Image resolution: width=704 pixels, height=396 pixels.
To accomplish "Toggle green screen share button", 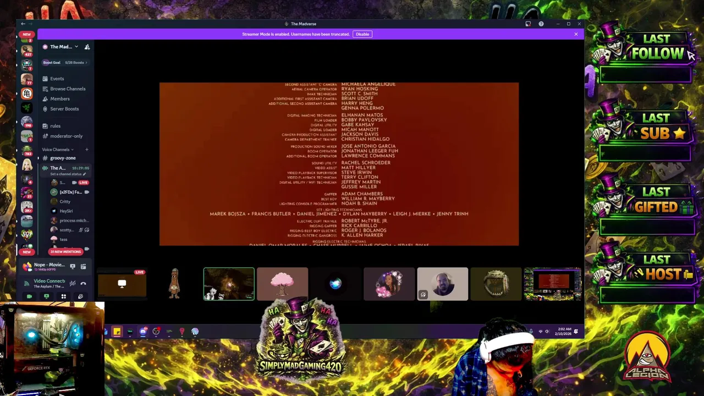I will [x=46, y=296].
